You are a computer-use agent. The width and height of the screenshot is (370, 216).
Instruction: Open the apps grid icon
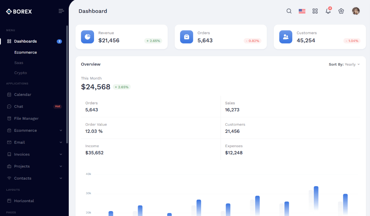tap(315, 11)
